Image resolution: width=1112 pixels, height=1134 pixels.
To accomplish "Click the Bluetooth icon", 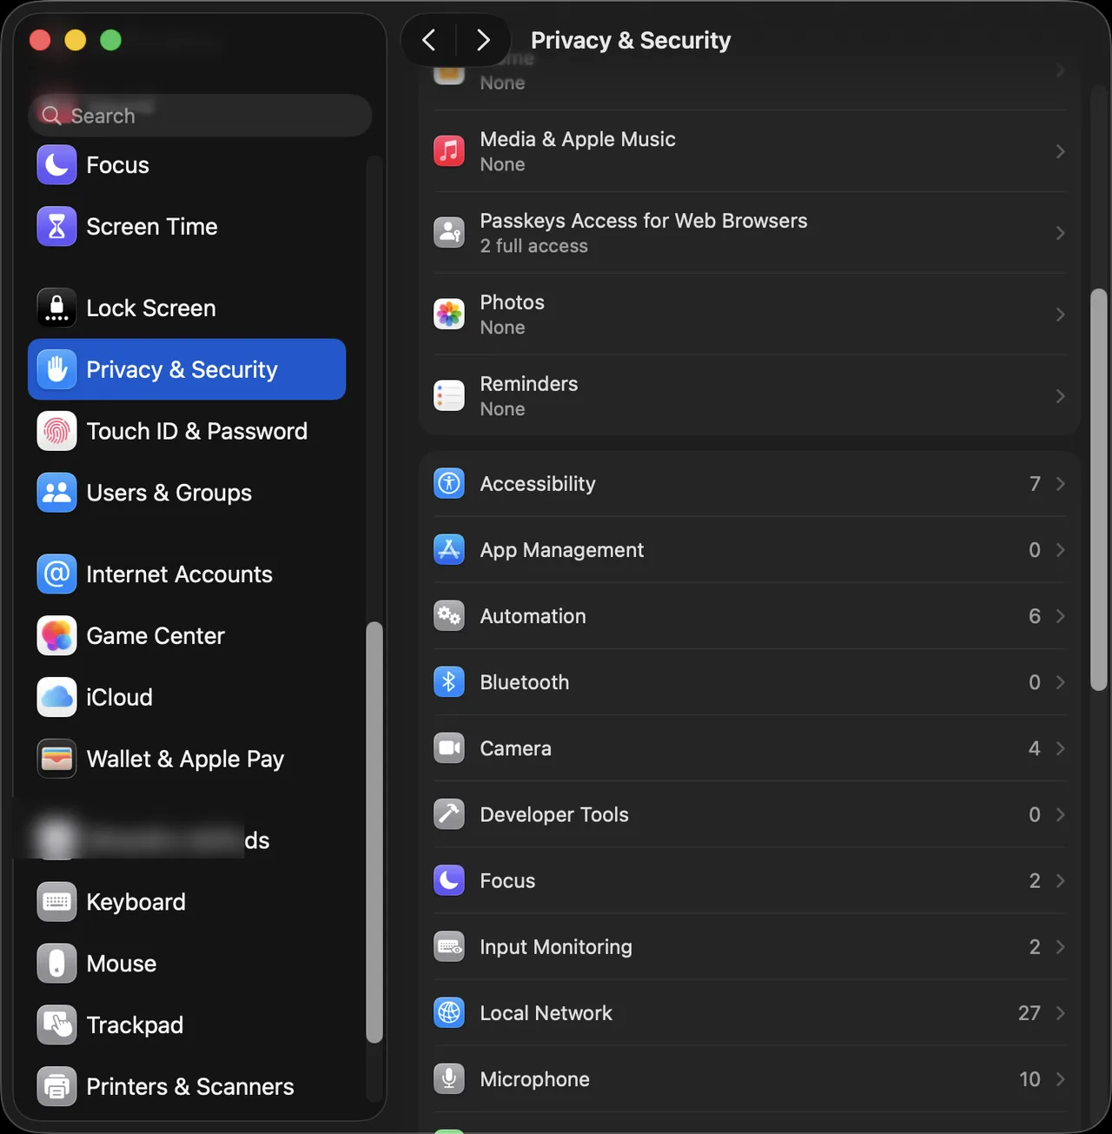I will click(449, 682).
